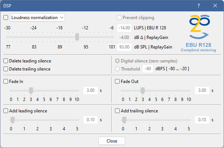224x148 pixels.
Task: Click the Threshold dBFS field showing -60
Action: (148, 69)
